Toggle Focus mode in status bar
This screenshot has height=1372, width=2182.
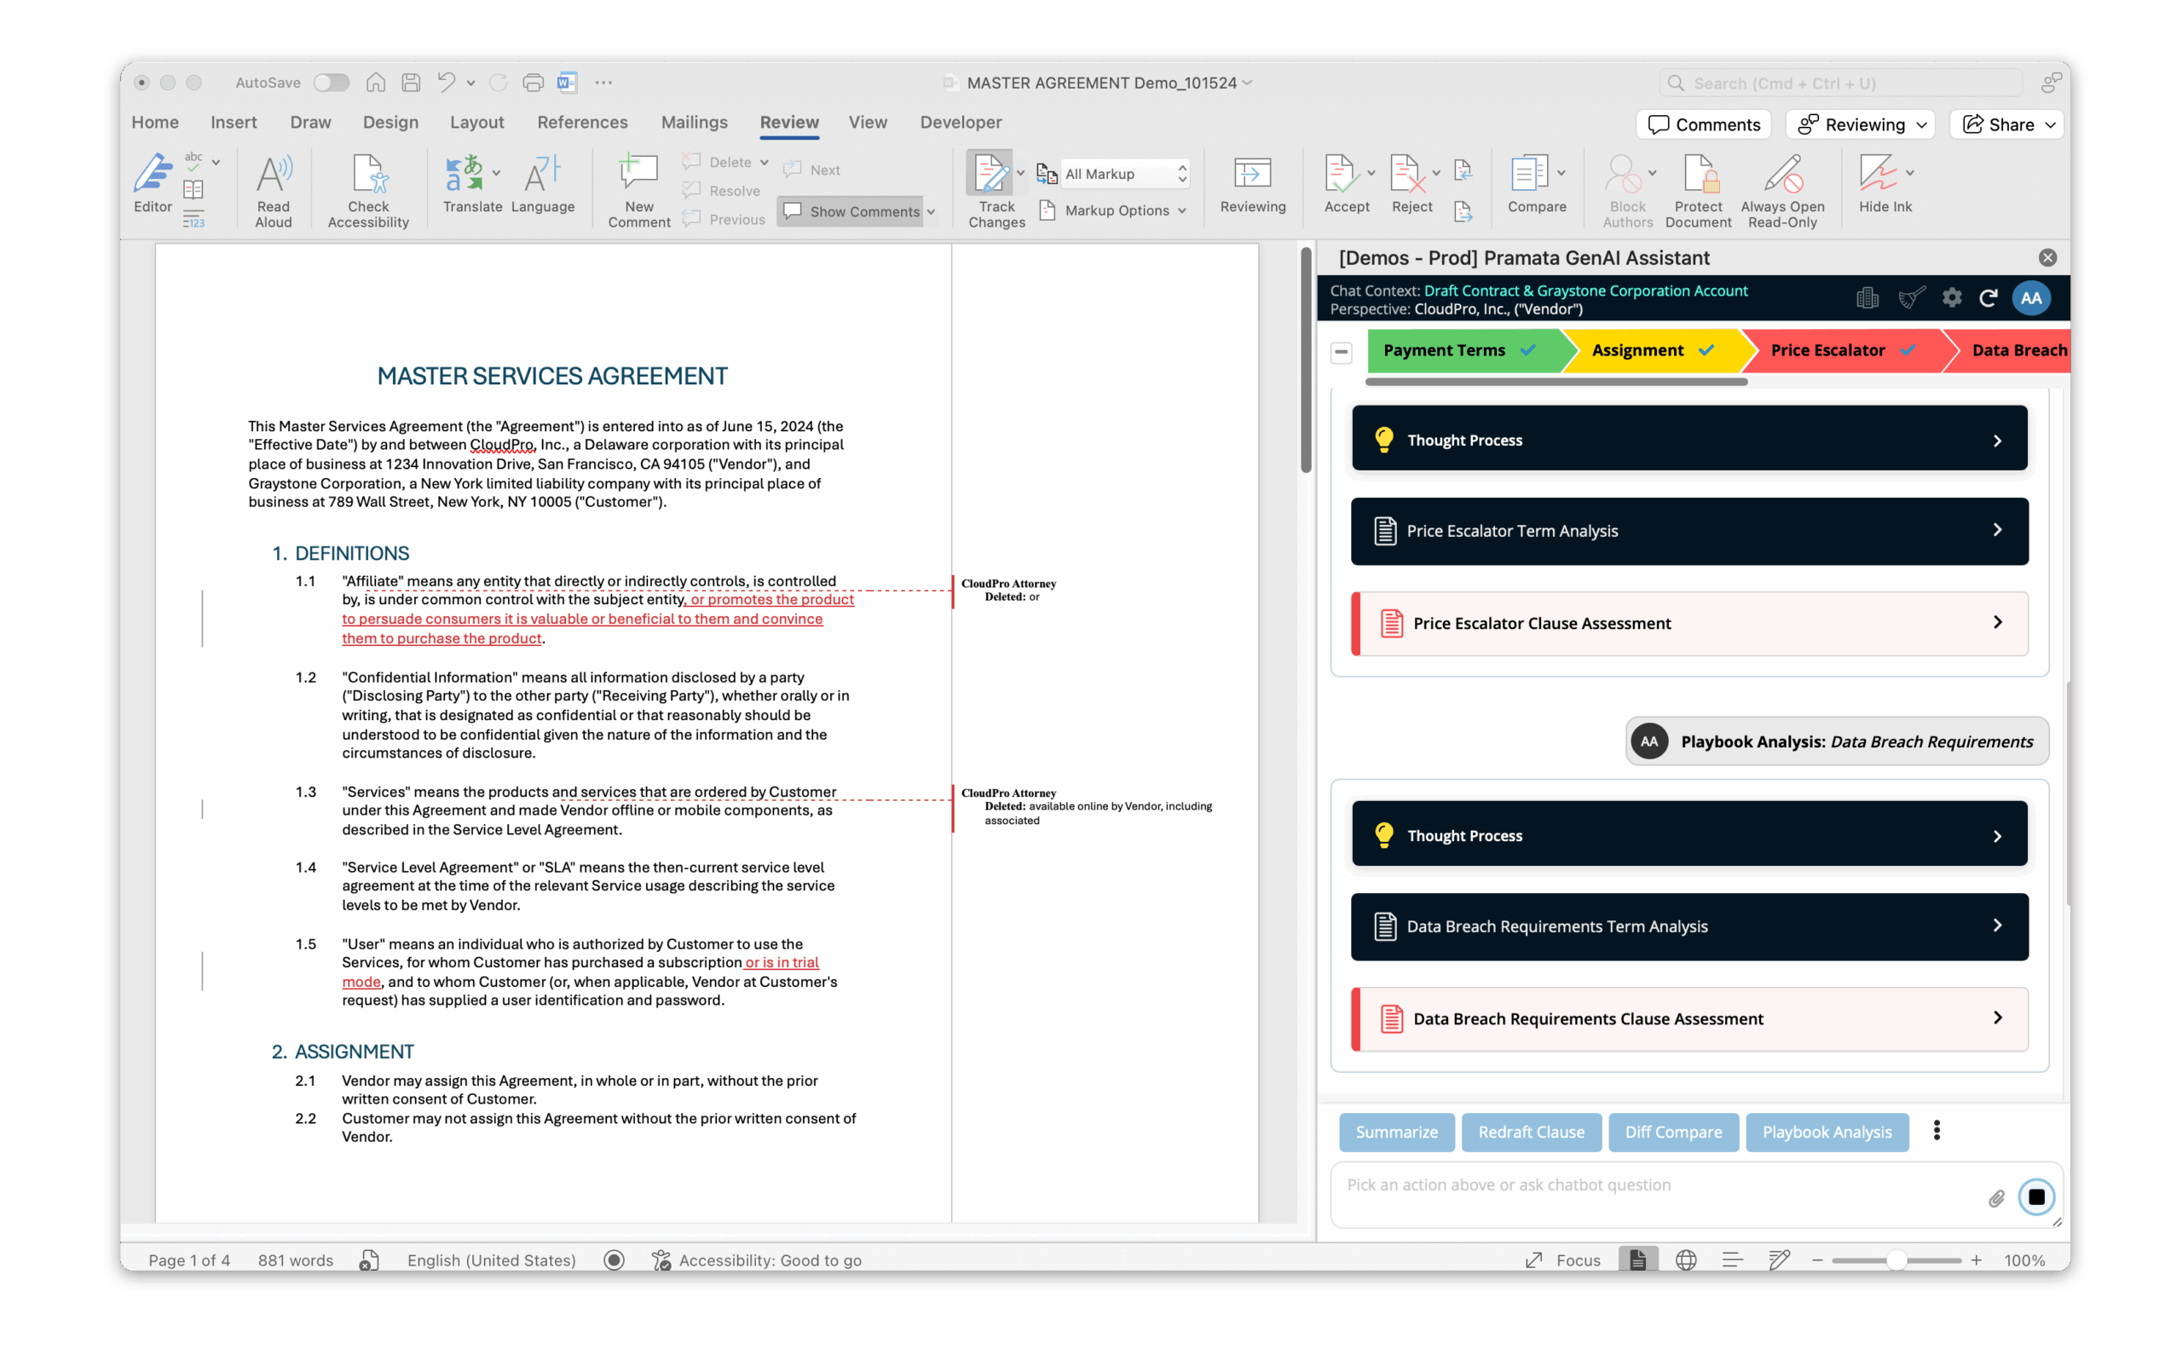(x=1562, y=1260)
